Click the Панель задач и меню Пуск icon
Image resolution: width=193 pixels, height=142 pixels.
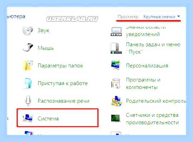point(116,48)
